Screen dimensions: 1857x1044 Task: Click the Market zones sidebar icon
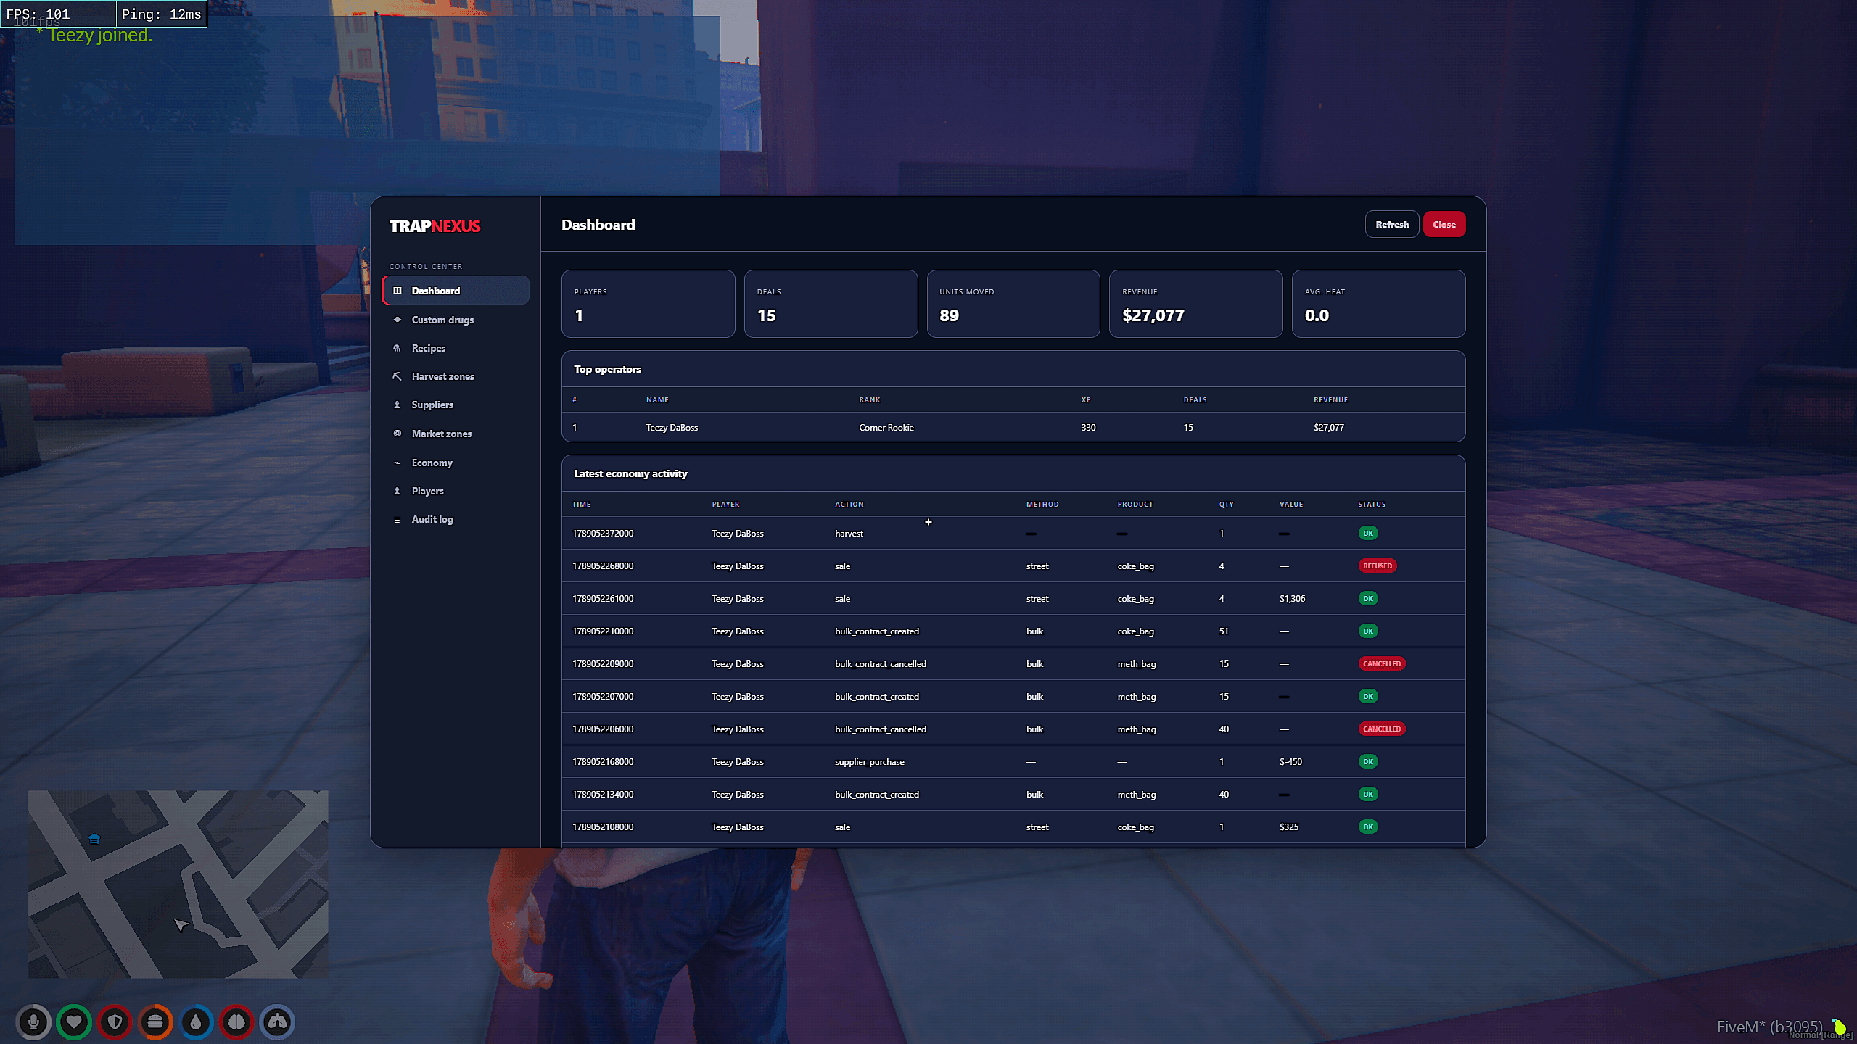pyautogui.click(x=397, y=434)
